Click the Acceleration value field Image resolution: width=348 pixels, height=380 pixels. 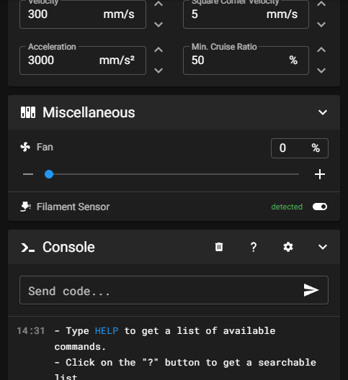(x=83, y=60)
